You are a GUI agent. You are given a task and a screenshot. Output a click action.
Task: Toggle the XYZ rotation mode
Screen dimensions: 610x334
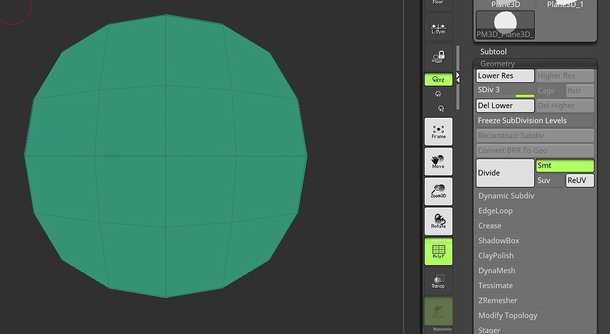tap(439, 79)
